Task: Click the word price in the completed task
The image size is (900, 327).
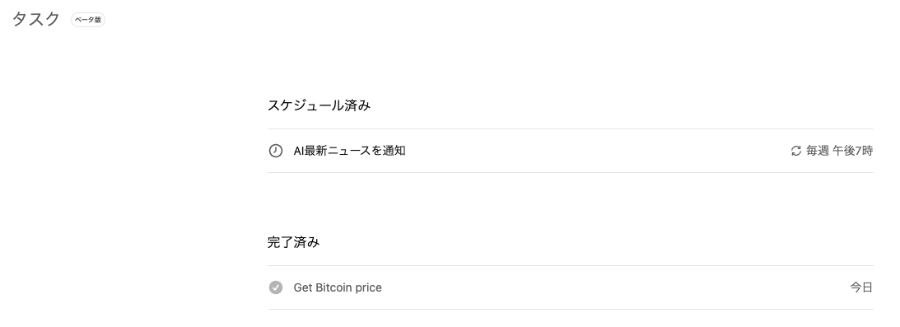Action: (369, 288)
